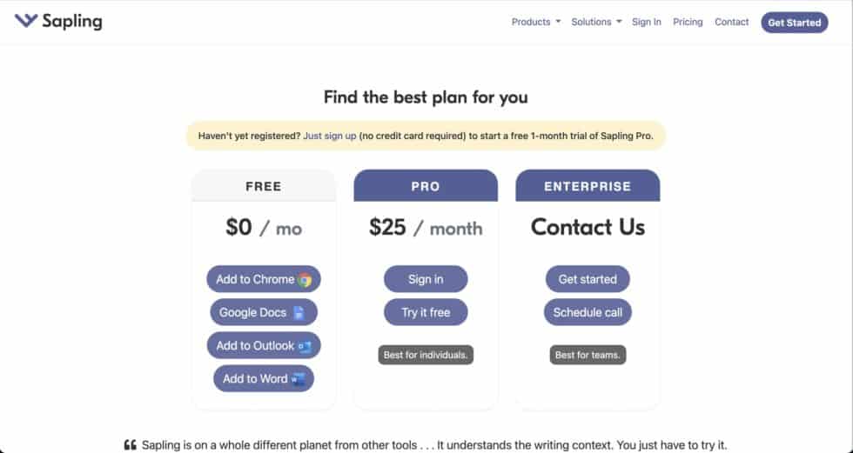Screen dimensions: 853x453
Task: Expand the Products dropdown menu
Action: [x=535, y=23]
